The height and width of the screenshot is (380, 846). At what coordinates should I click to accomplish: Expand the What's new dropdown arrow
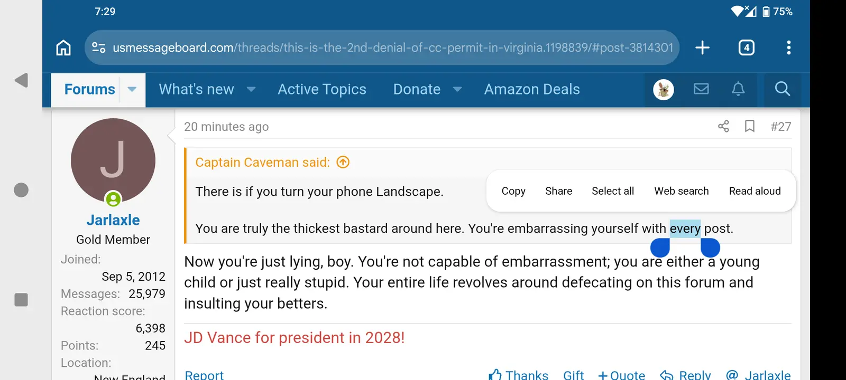(x=251, y=89)
